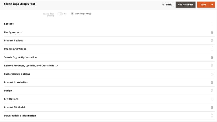Viewport: 217px width, 122px height.
Task: Open the Product Reviews section title
Action: point(14,40)
